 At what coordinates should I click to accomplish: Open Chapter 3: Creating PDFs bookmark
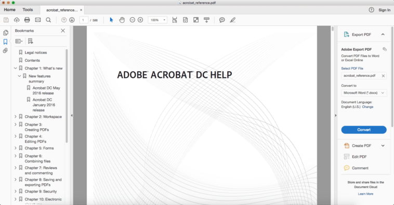point(37,127)
